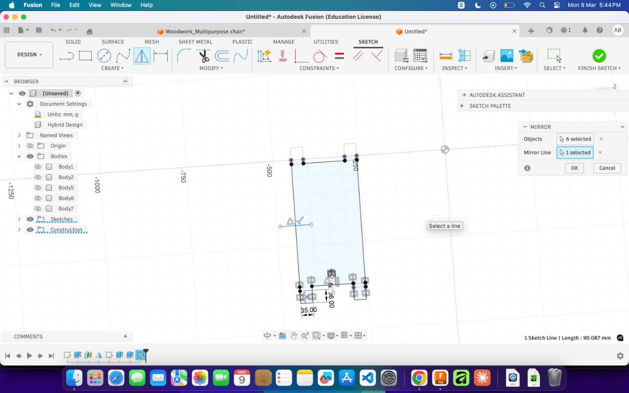Screen dimensions: 629x393
Task: Click the Mirror Line selection field
Action: [x=575, y=152]
